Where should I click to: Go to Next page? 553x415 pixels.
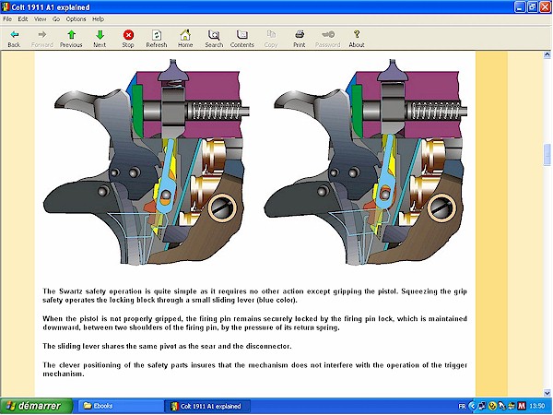[100, 38]
